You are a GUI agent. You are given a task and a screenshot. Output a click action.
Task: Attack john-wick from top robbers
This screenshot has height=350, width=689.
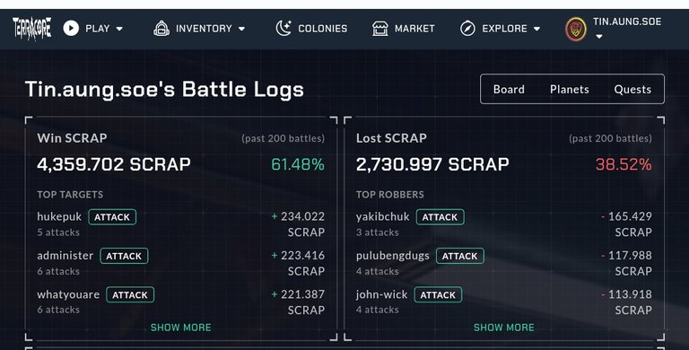pos(438,295)
